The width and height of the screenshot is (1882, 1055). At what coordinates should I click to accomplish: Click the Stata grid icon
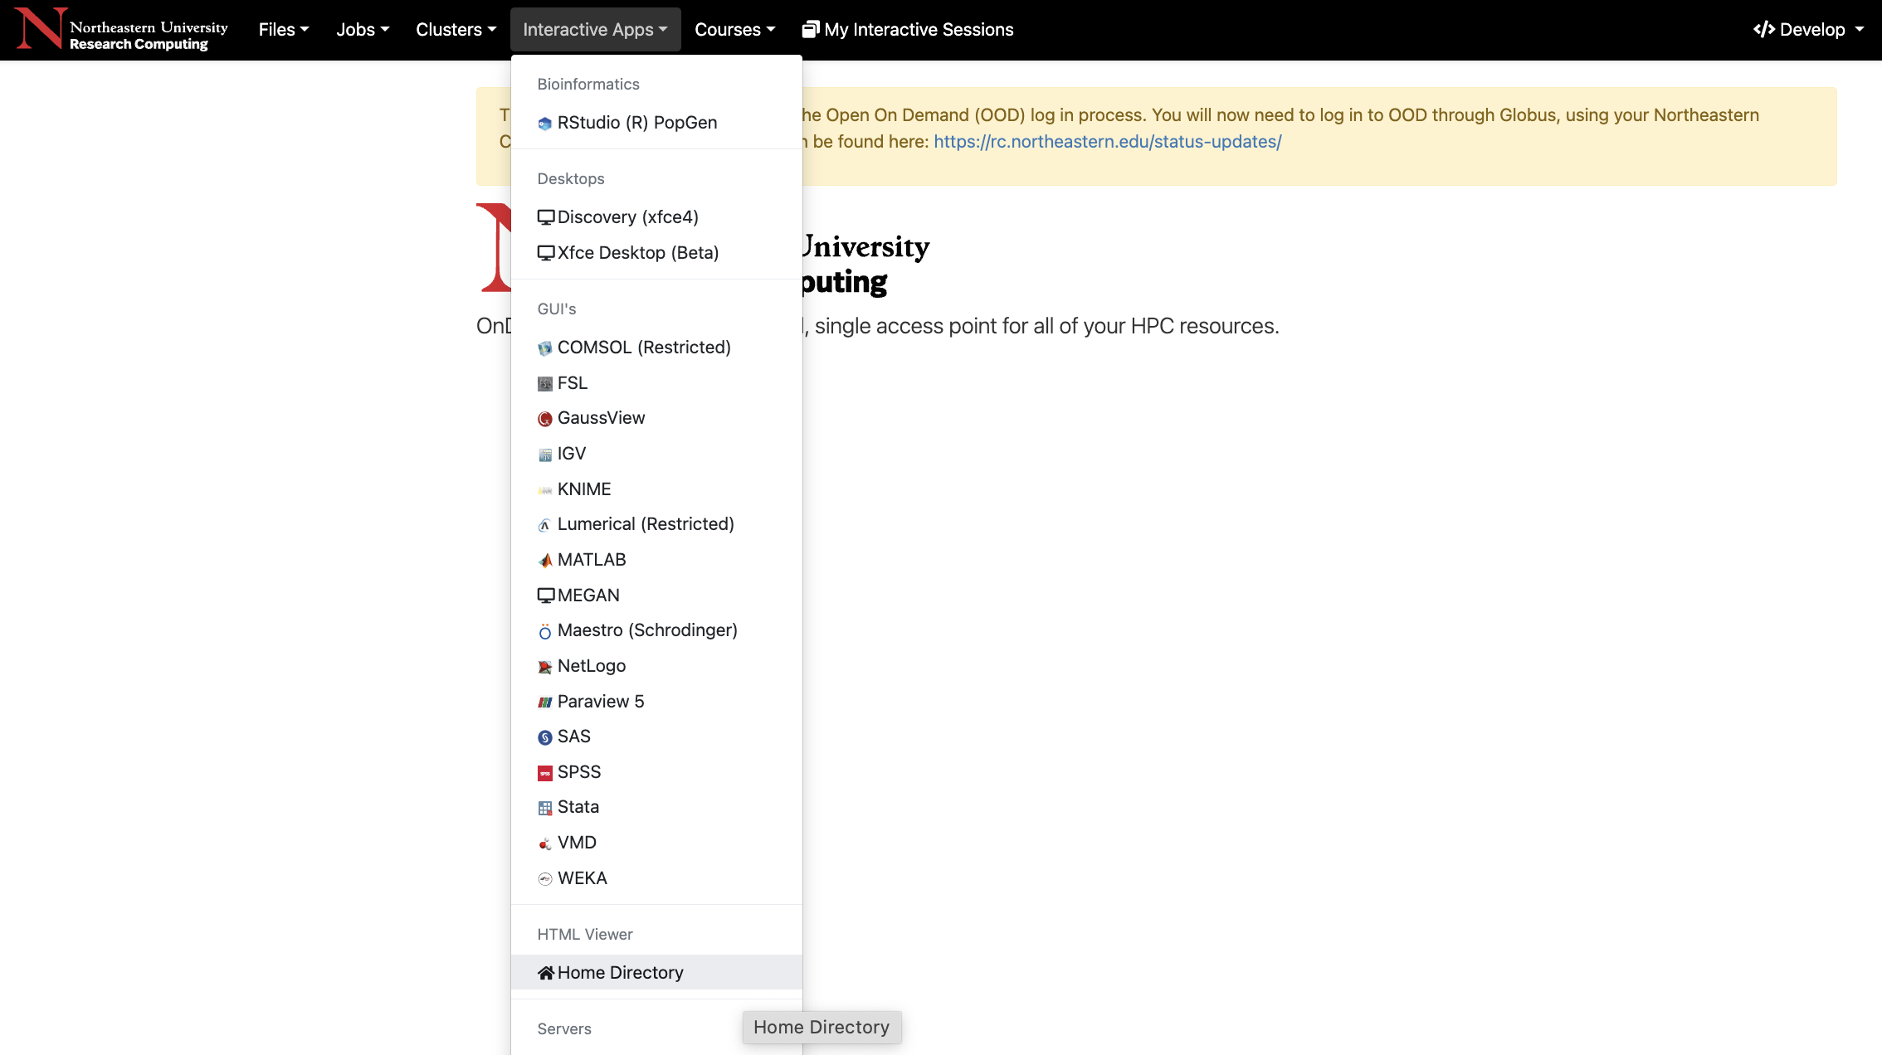pyautogui.click(x=545, y=808)
